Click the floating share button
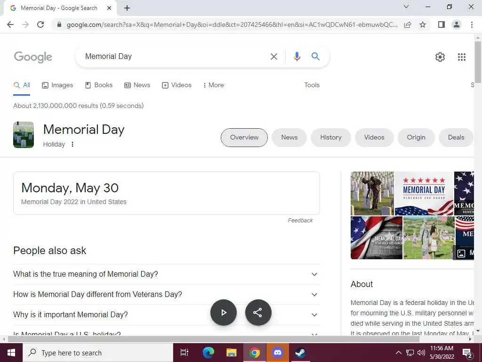Screen dimensions: 482x362 (258, 313)
